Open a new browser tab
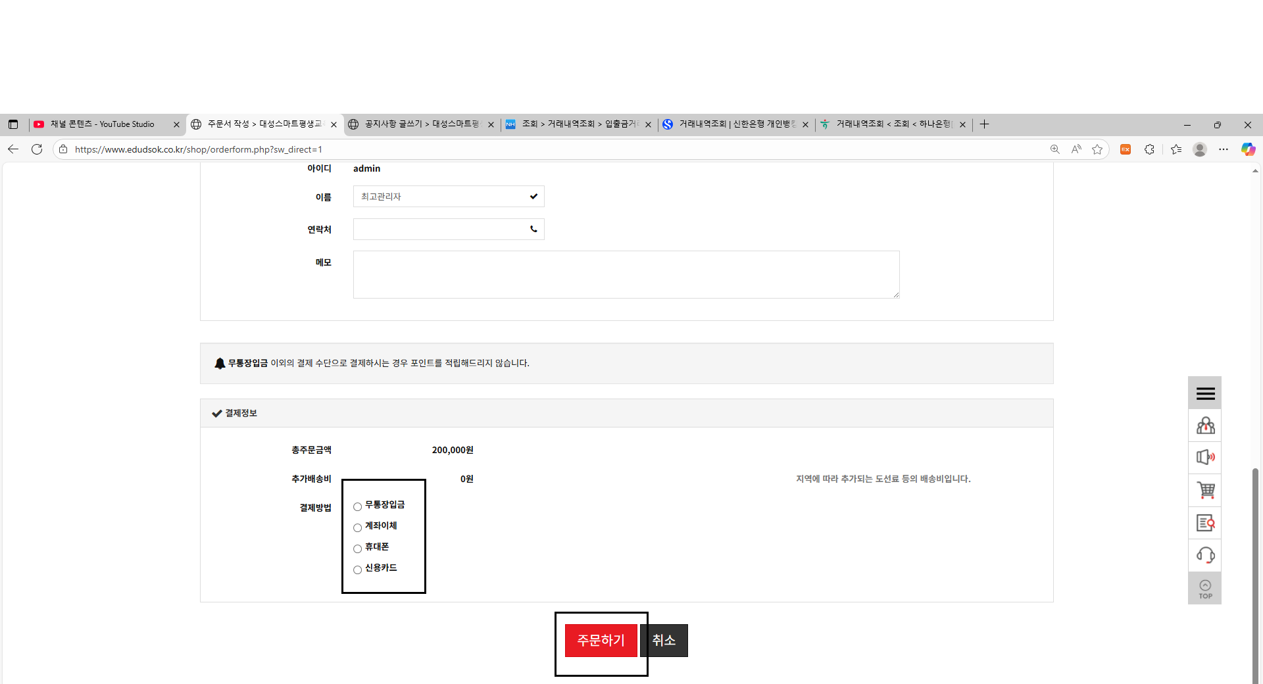The height and width of the screenshot is (684, 1263). [984, 124]
